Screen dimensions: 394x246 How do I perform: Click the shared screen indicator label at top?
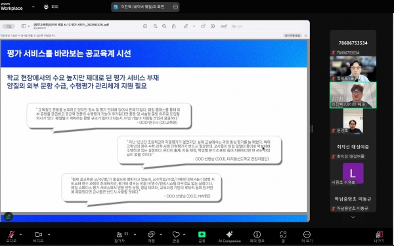[142, 7]
